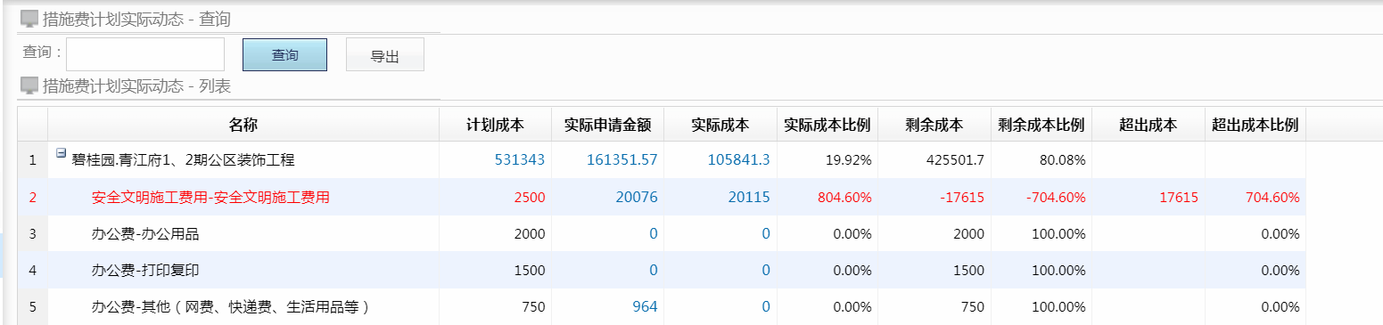Open actual cost link 20115
This screenshot has height=325, width=1383.
point(749,198)
